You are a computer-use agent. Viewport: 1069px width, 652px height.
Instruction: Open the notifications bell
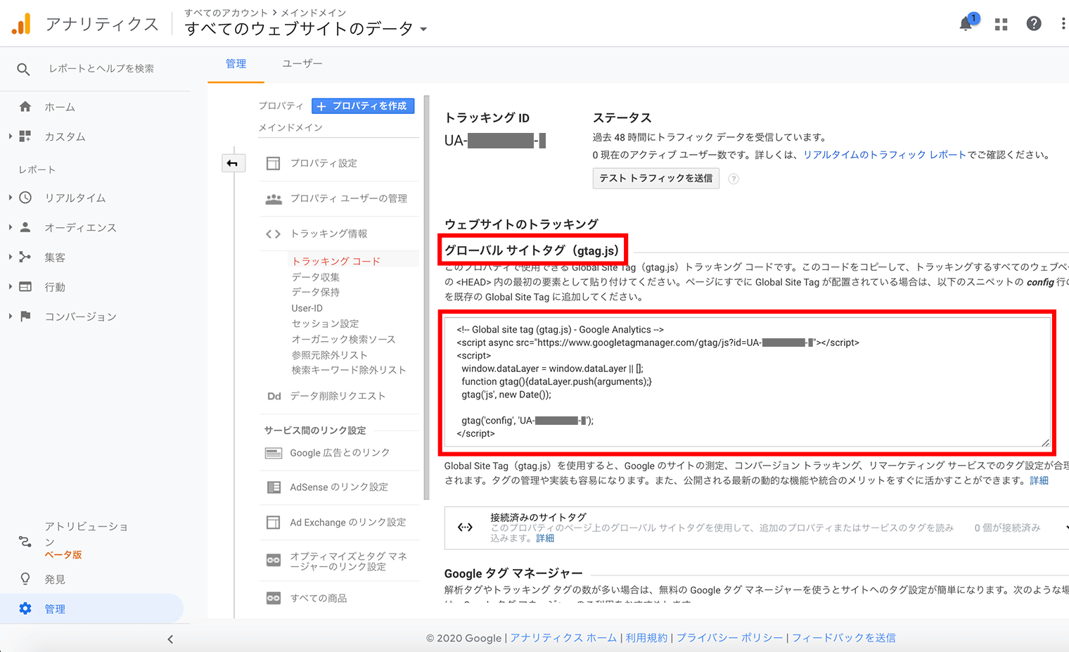pyautogui.click(x=967, y=23)
